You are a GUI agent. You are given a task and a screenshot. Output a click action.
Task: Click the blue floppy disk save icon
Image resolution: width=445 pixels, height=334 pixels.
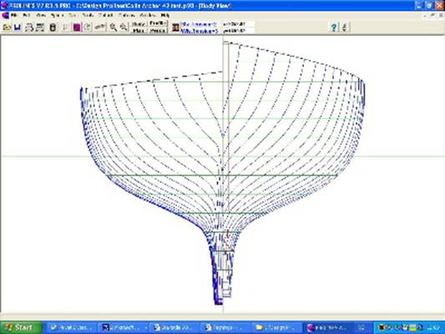18,28
